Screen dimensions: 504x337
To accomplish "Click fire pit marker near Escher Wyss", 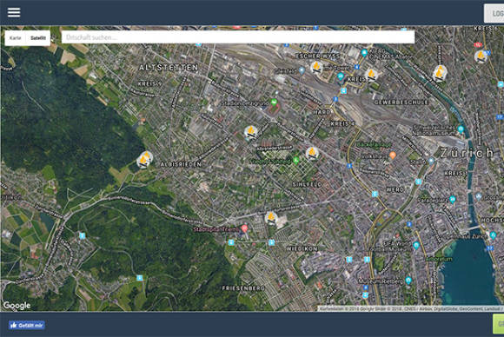I will (x=316, y=67).
